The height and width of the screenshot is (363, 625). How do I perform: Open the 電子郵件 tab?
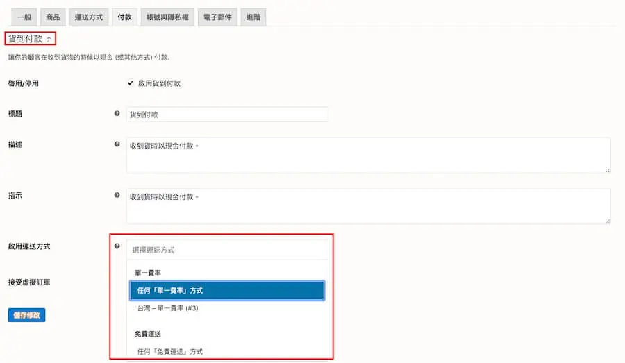click(x=217, y=17)
